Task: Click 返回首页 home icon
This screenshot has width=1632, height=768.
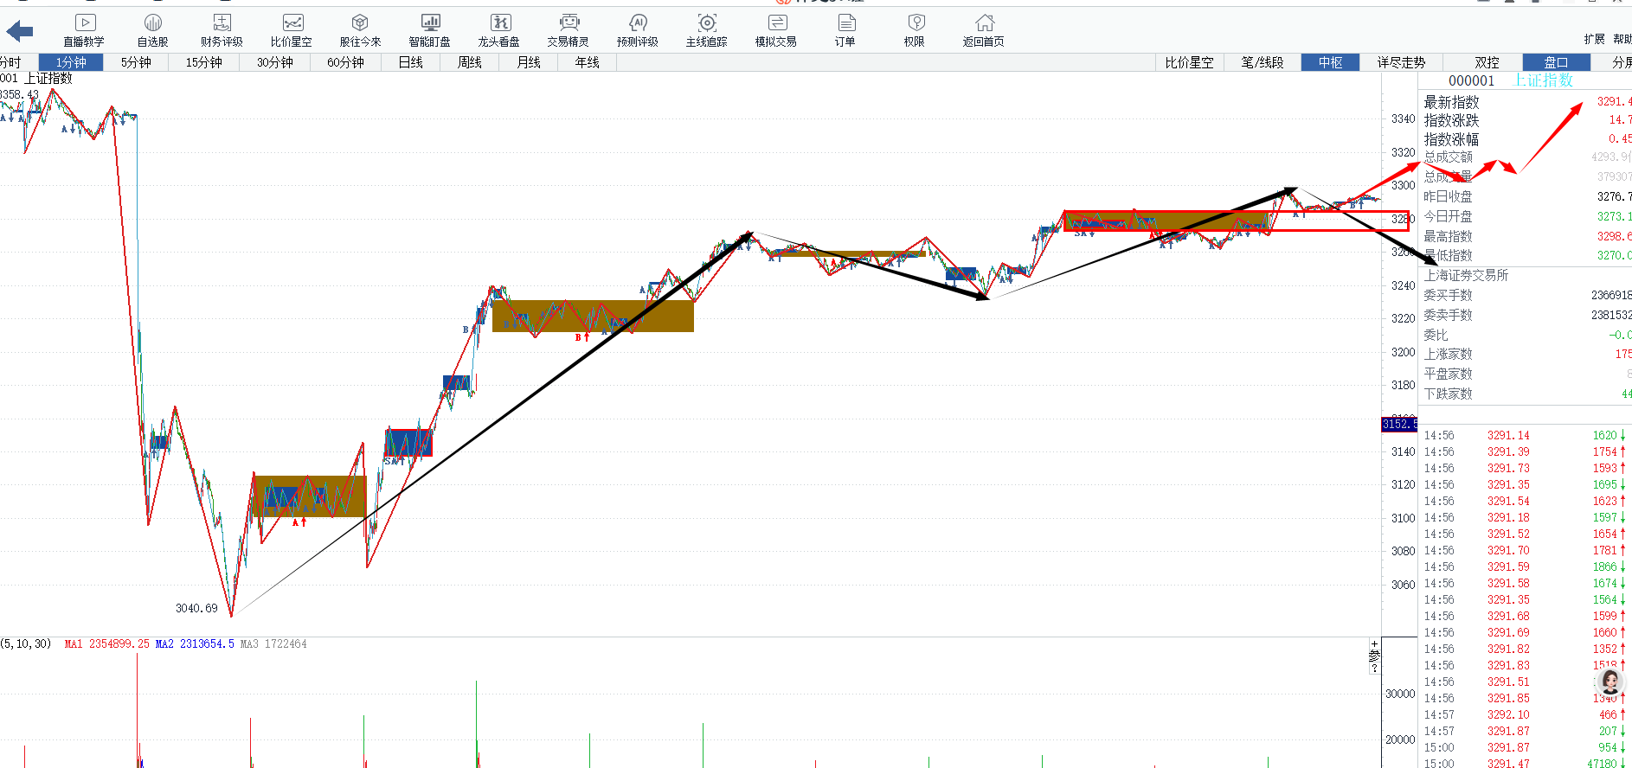Action: pos(984,30)
